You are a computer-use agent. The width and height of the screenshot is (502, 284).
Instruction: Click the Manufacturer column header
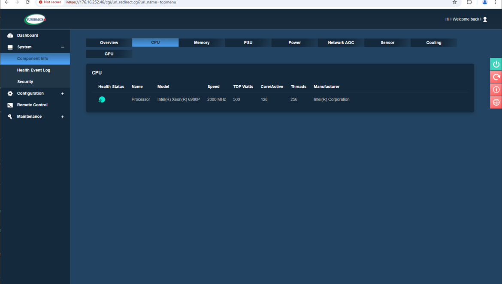[327, 87]
